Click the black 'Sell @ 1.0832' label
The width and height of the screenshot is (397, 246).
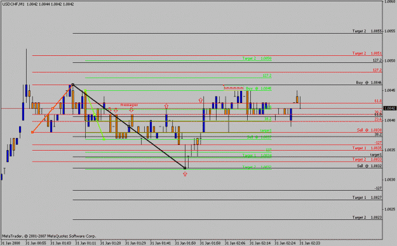tap(369, 166)
